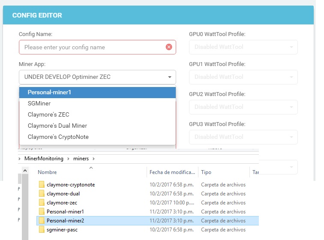Select the claymore-zec folder icon
The width and height of the screenshot is (324, 240).
42,202
